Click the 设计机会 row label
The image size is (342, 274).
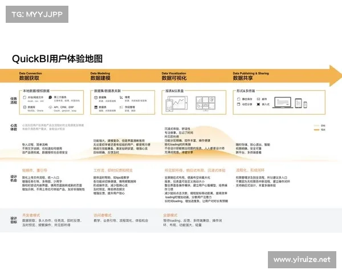pos(14,178)
